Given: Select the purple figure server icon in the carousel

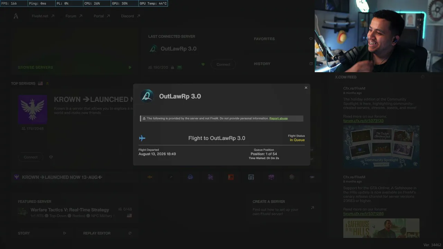Looking at the screenshot, I should (210, 177).
